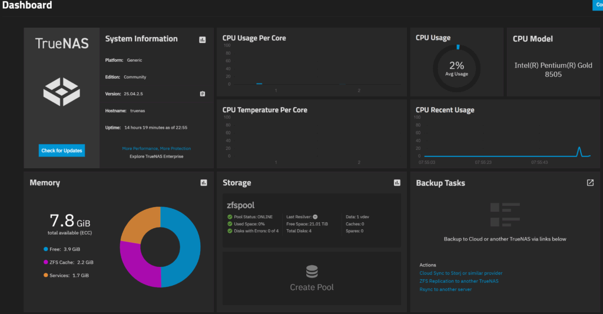
Task: Click the blue button at top-right corner
Action: tap(597, 5)
